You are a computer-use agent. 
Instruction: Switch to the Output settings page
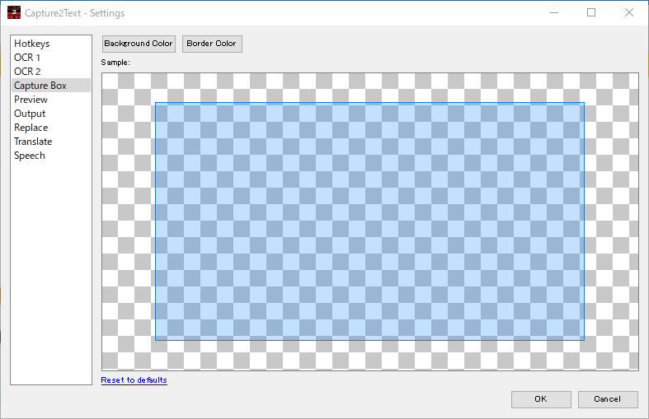pos(30,114)
